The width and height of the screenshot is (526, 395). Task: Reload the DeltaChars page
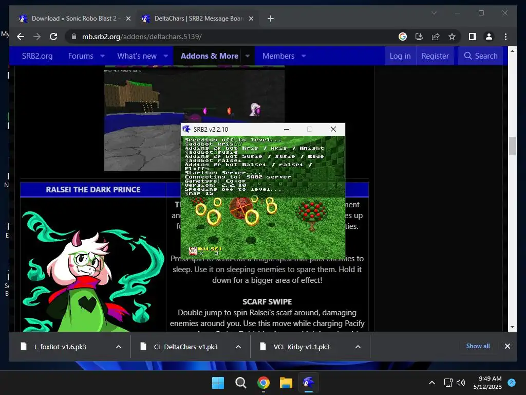pos(53,37)
